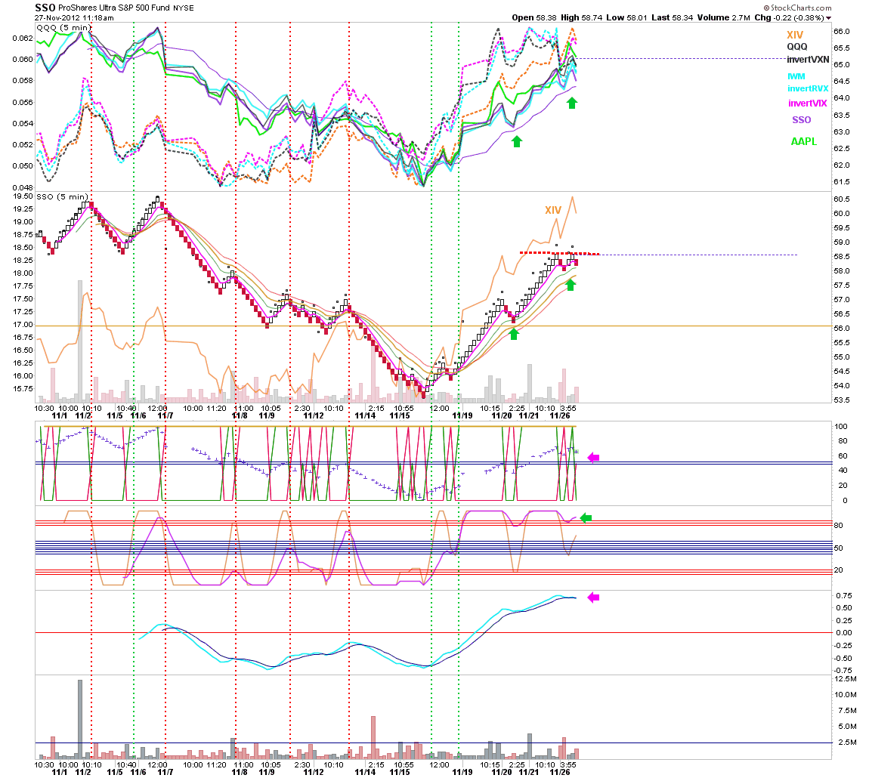This screenshot has width=869, height=778.
Task: Click the Low 58.01 value
Action: click(x=626, y=17)
